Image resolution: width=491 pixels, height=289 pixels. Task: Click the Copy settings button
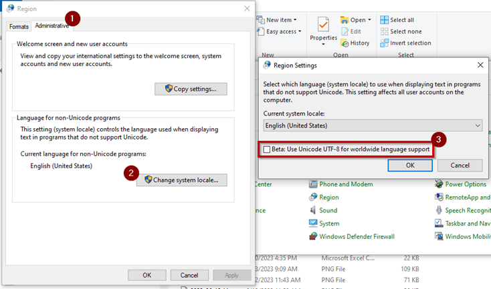pyautogui.click(x=191, y=89)
